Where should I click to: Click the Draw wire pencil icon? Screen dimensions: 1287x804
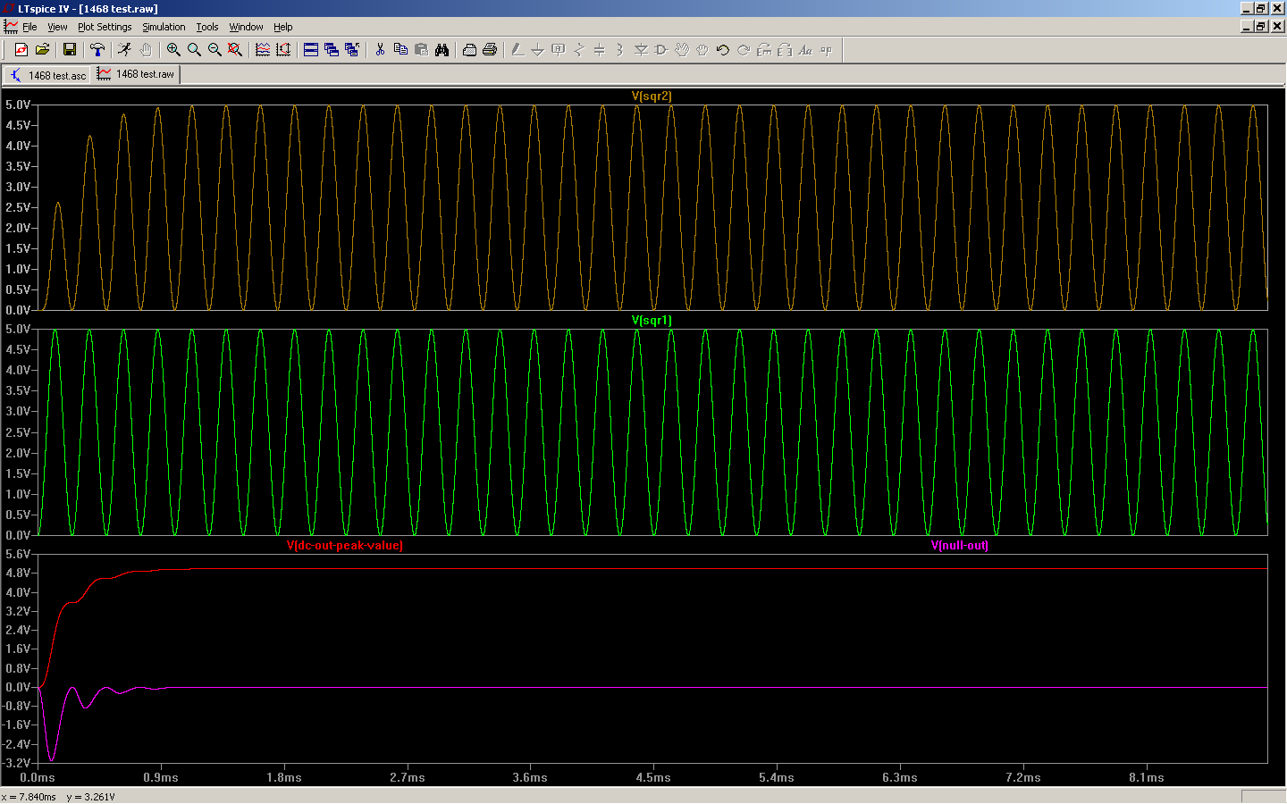517,50
